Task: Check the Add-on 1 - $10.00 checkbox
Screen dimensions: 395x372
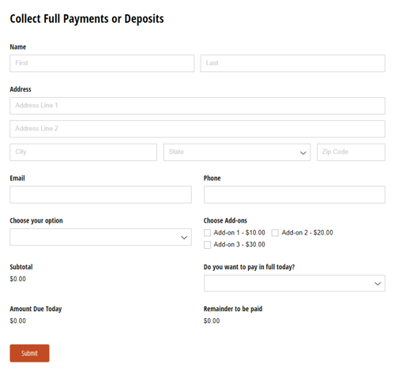Action: point(207,233)
